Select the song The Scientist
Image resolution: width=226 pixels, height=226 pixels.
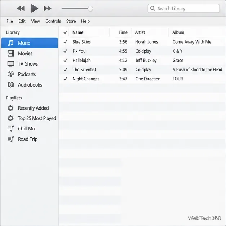(84, 70)
